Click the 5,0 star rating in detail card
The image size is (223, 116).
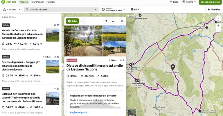point(113,60)
